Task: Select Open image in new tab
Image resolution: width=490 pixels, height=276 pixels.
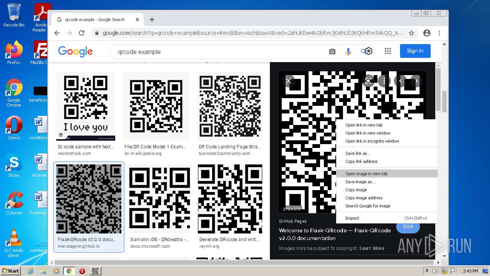Action: (387, 174)
